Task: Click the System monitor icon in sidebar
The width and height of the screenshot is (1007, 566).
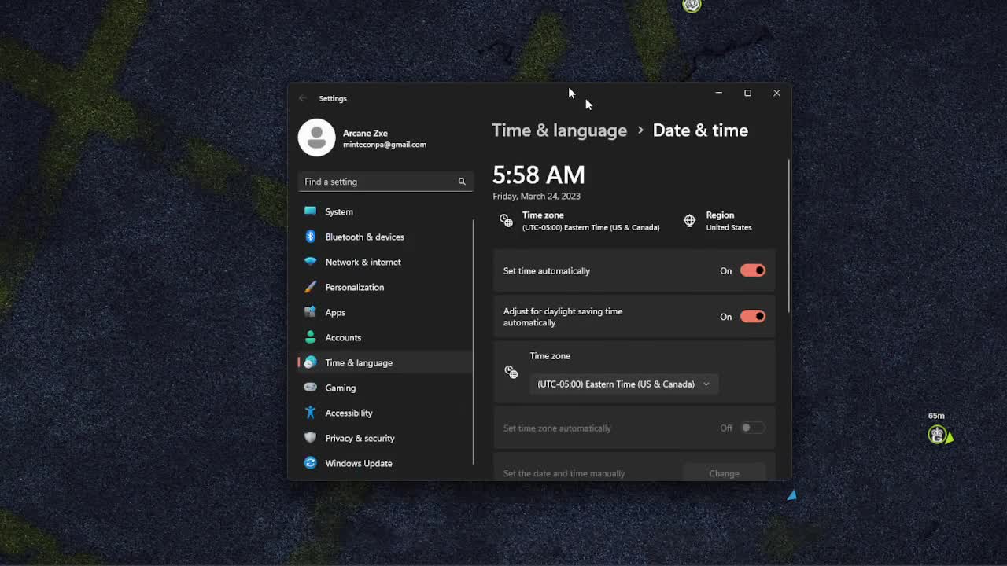Action: pyautogui.click(x=310, y=211)
